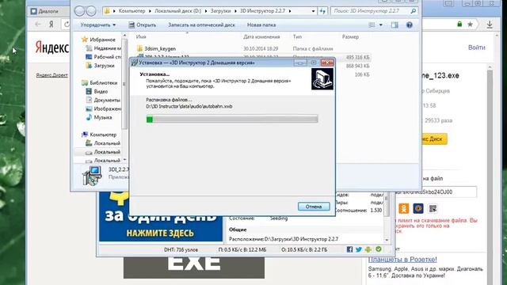This screenshot has width=507, height=285.
Task: Click DHT: 716 узлов status text
Action: pyautogui.click(x=181, y=250)
